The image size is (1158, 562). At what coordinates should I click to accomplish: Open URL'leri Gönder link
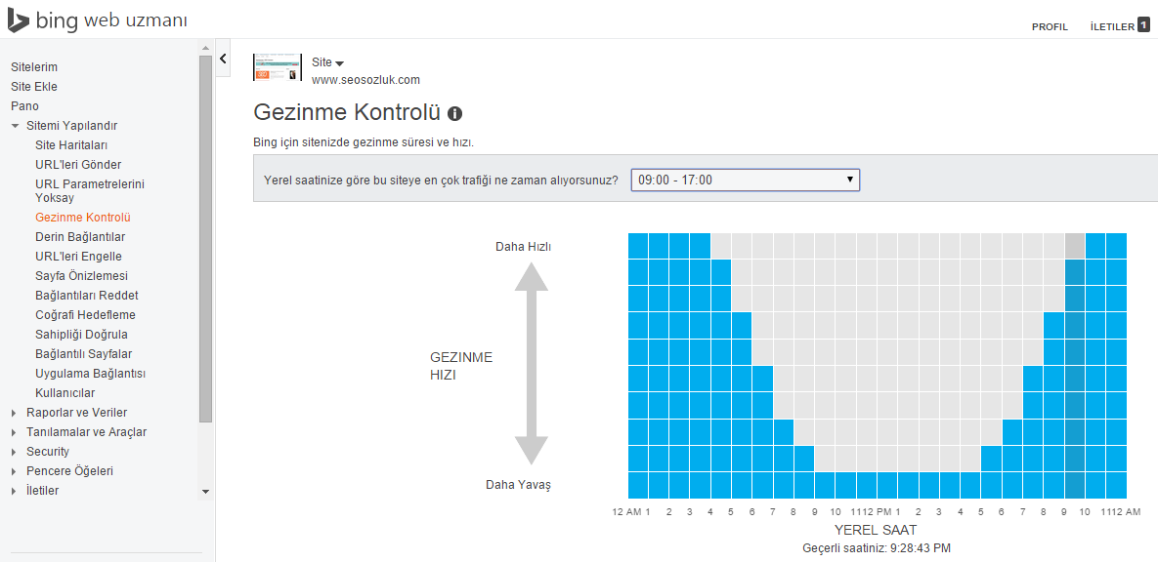coord(78,165)
